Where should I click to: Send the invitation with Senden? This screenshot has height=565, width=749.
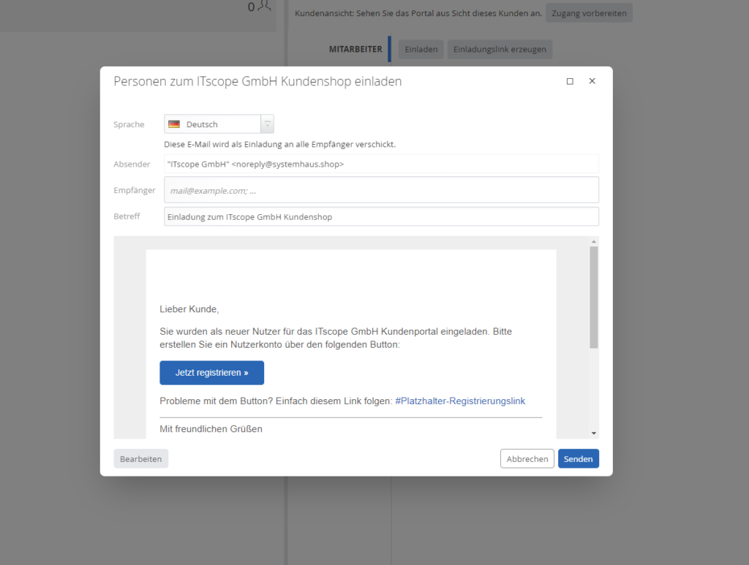point(579,458)
